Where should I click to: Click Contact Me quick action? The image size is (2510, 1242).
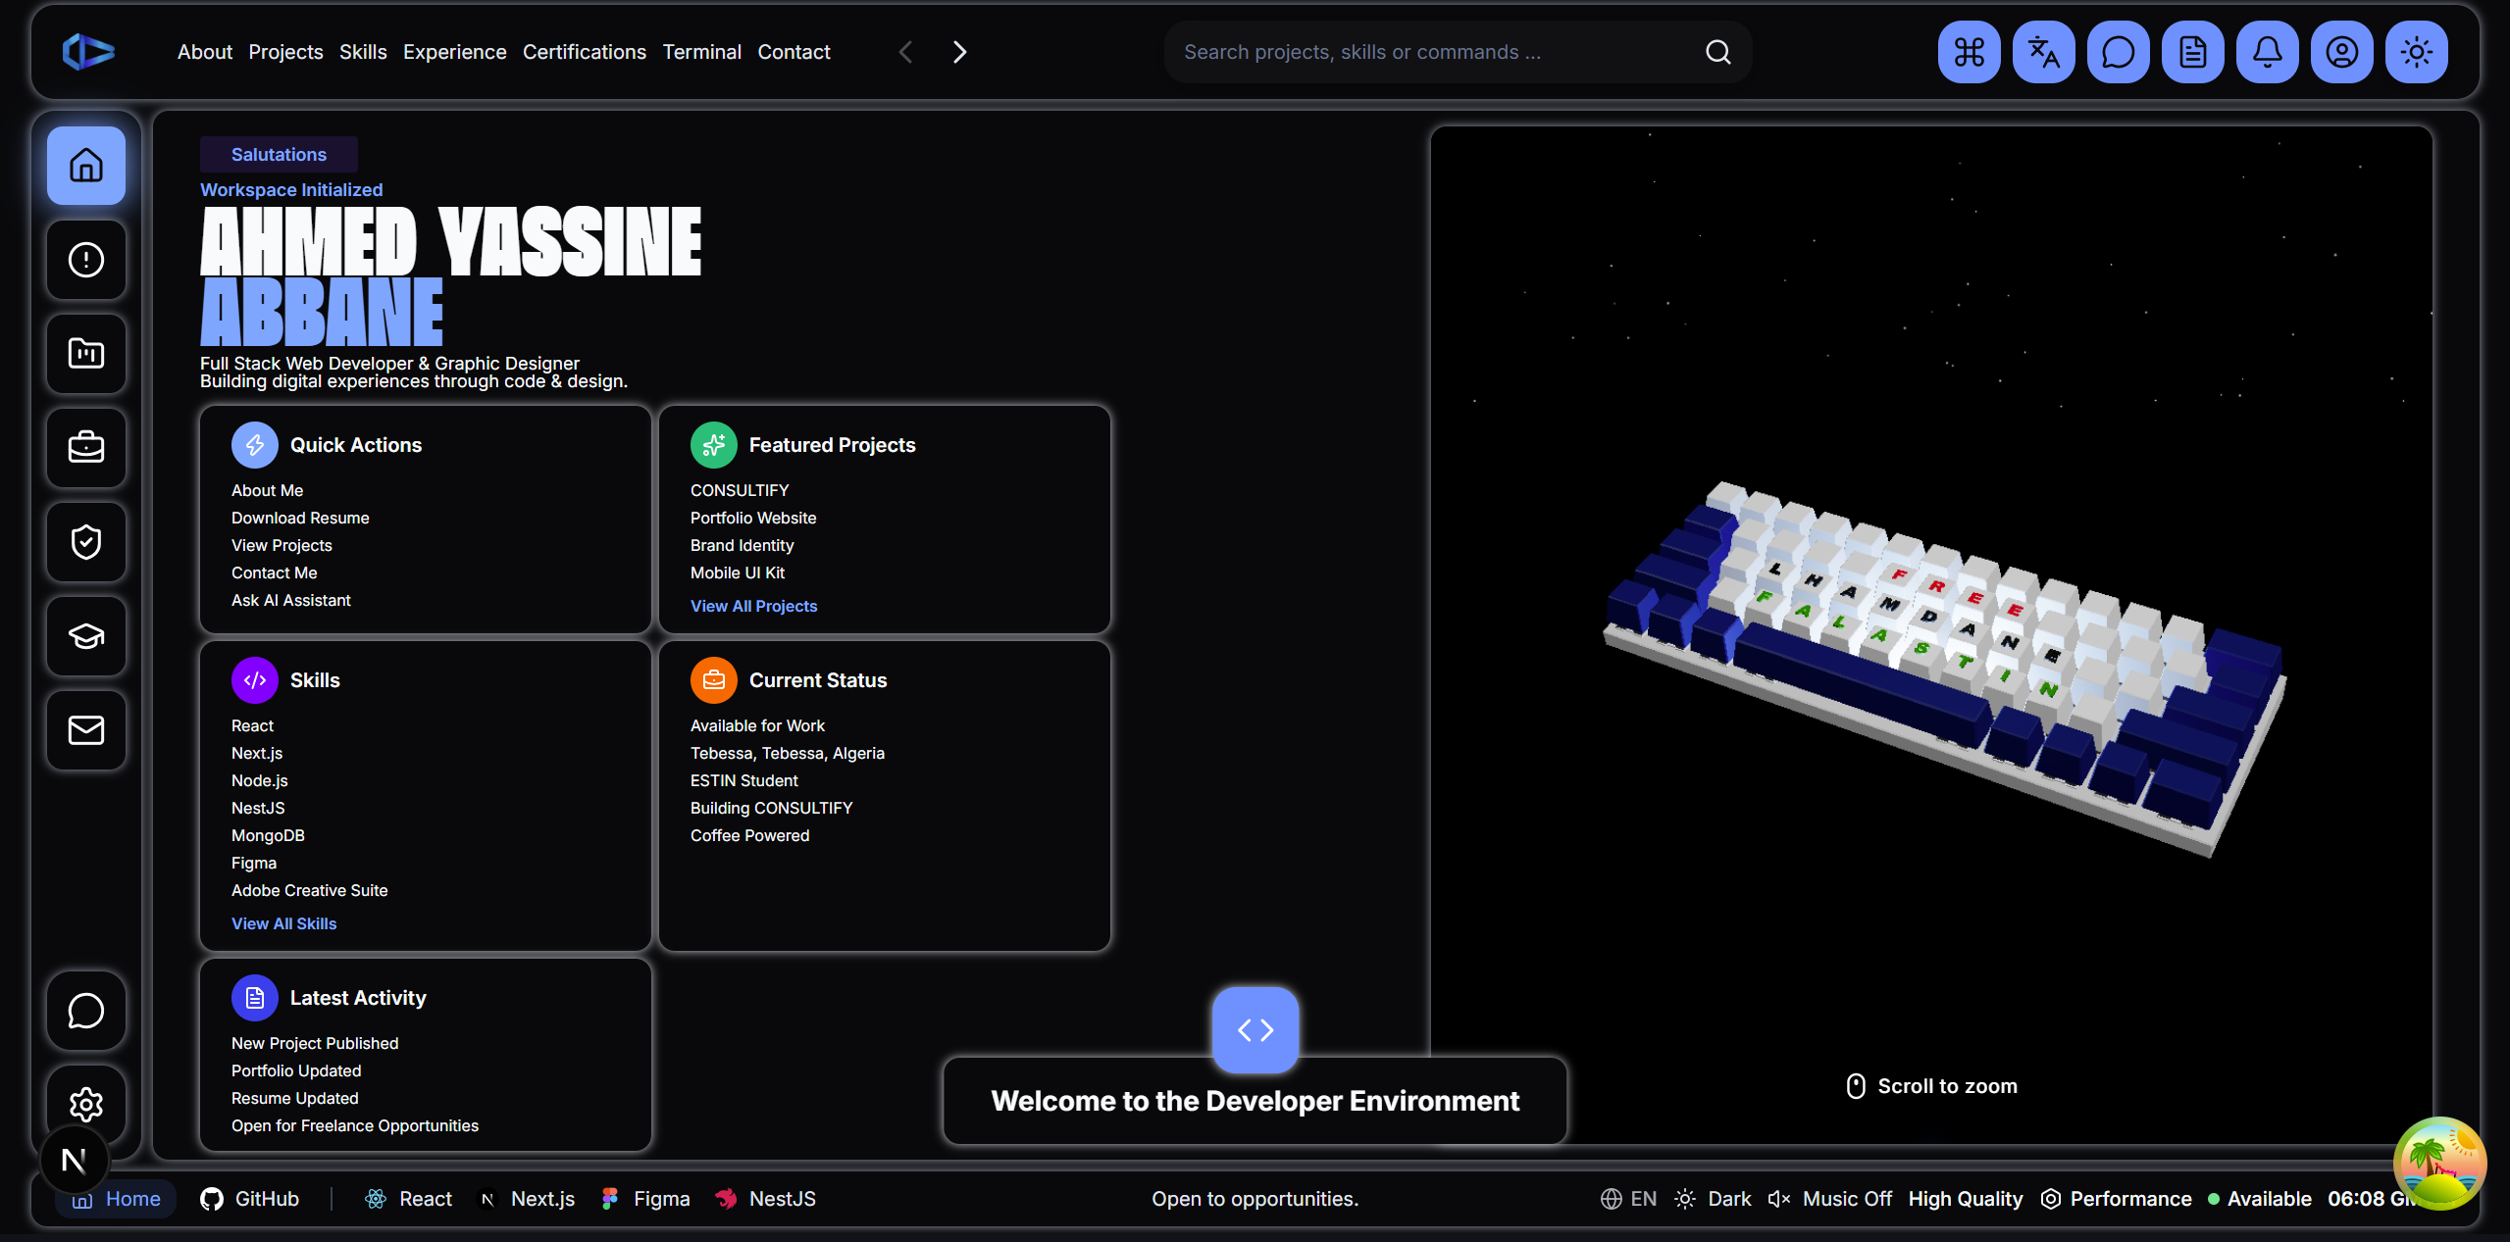(x=274, y=573)
